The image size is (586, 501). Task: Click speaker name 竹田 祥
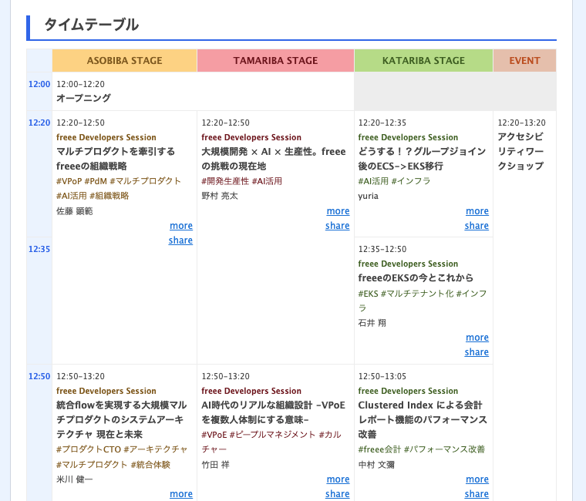(x=215, y=465)
